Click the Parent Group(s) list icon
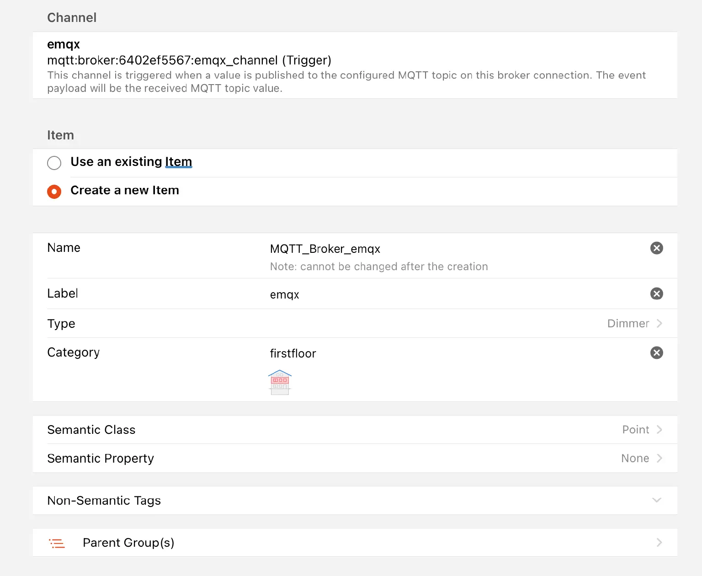 coord(57,543)
